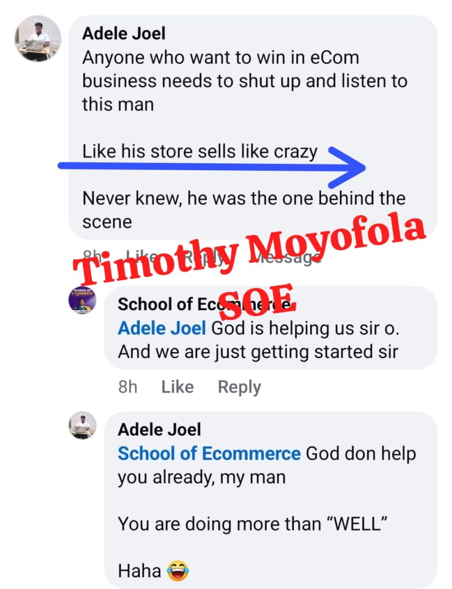Click "Like his store sells like crazy" line
Screen dimensions: 452x589
click(x=200, y=152)
